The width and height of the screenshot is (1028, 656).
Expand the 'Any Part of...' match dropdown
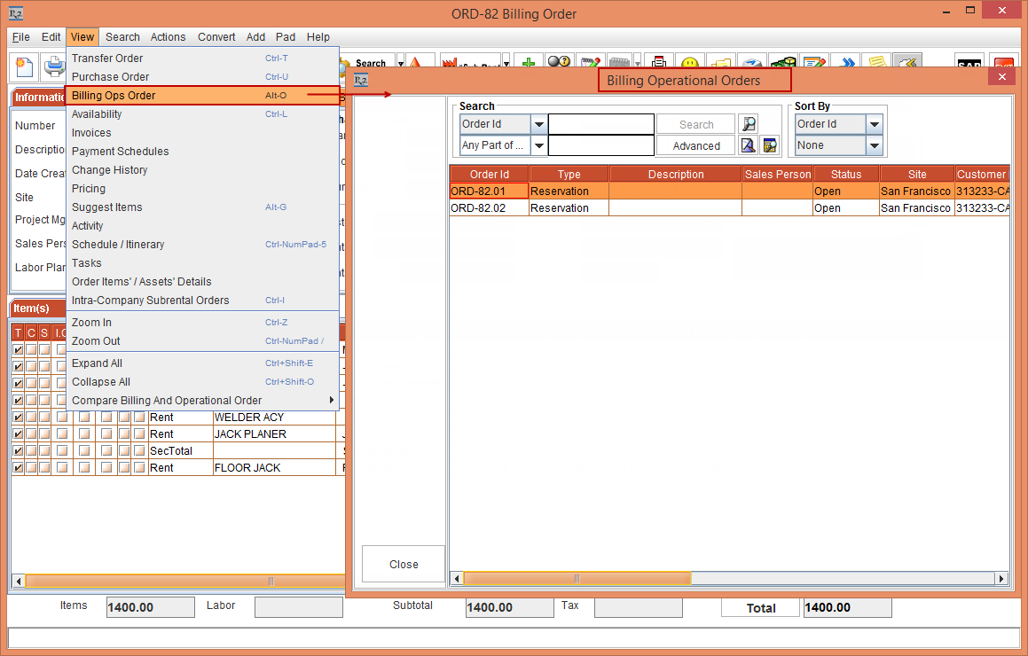(539, 145)
